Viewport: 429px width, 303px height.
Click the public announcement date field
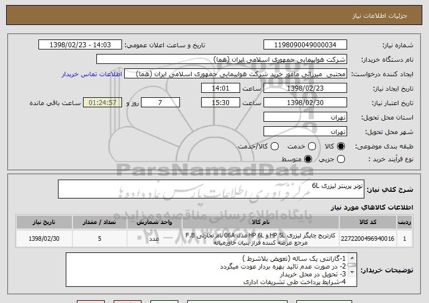point(80,45)
